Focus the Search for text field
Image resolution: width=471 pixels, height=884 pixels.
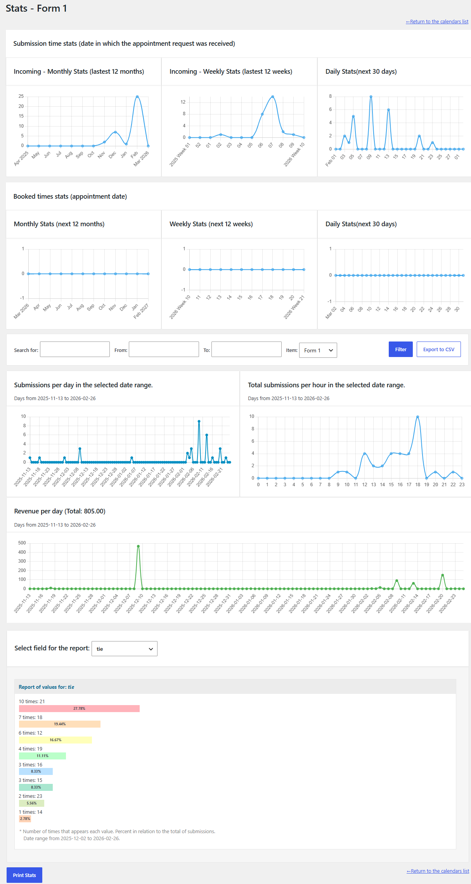tap(75, 349)
